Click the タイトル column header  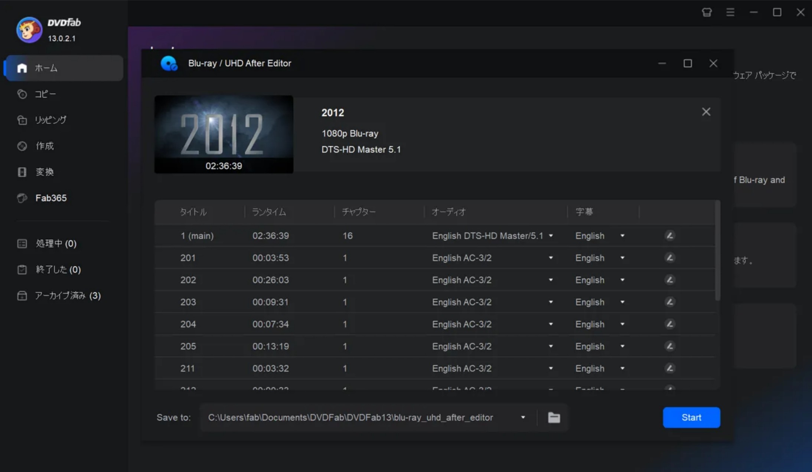tap(193, 212)
